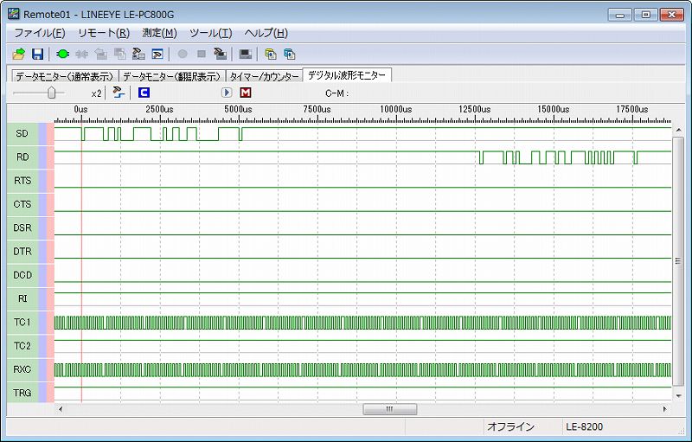Click the vertical scrollbar down arrow

click(678, 396)
